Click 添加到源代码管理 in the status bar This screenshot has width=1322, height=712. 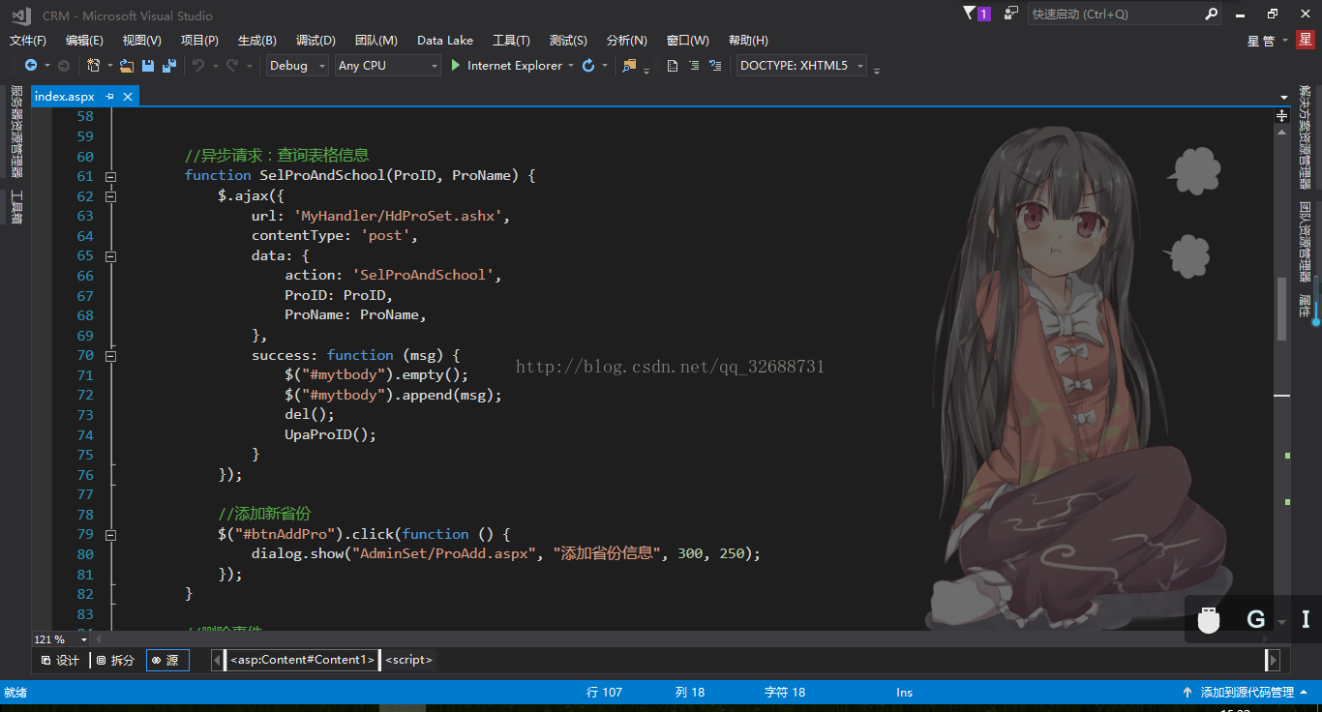[x=1247, y=693]
